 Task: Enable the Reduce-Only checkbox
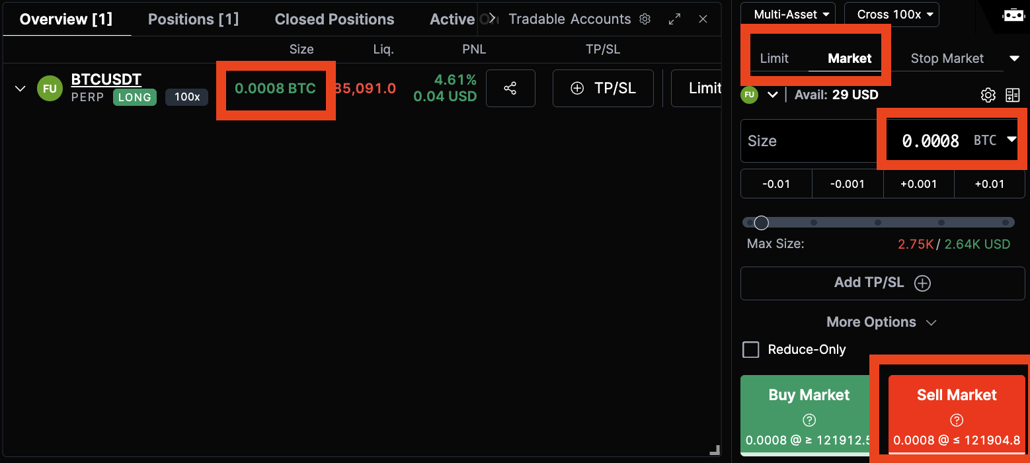(x=750, y=349)
